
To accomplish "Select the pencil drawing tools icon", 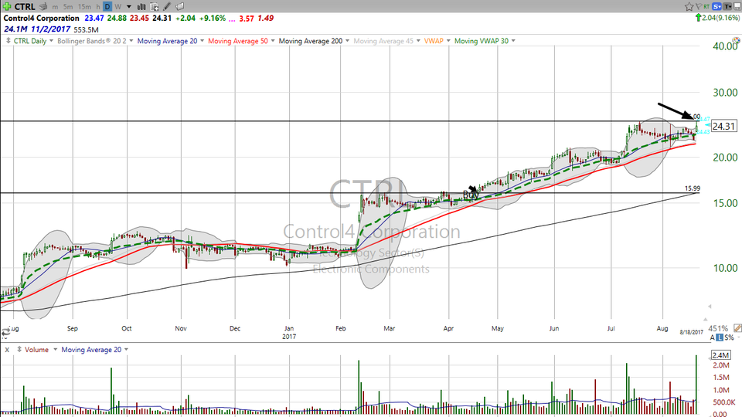I will tap(167, 7).
